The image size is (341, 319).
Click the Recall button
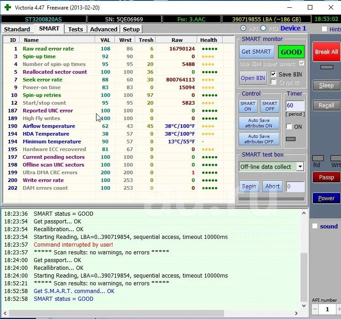pyautogui.click(x=326, y=106)
